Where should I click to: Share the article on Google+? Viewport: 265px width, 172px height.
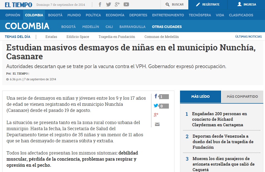(x=156, y=115)
